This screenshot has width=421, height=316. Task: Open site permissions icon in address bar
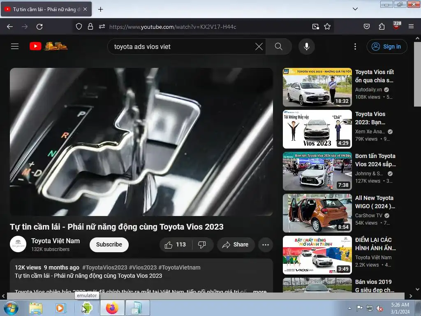pos(102,26)
